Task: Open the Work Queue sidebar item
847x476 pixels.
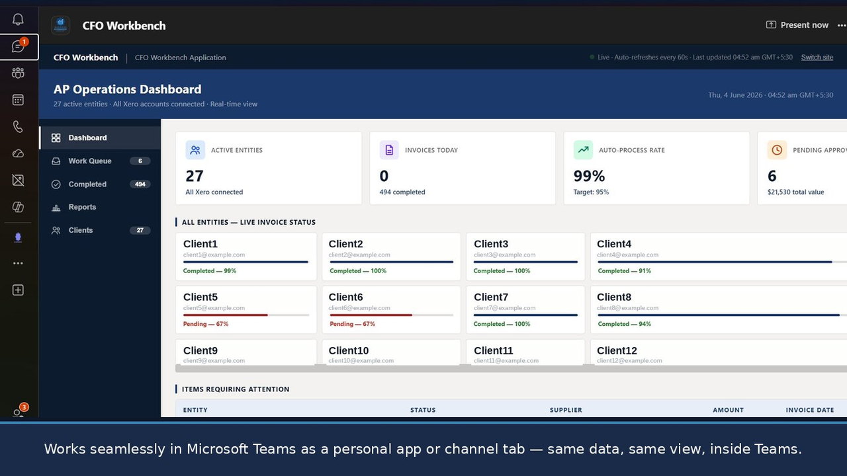Action: click(x=100, y=161)
